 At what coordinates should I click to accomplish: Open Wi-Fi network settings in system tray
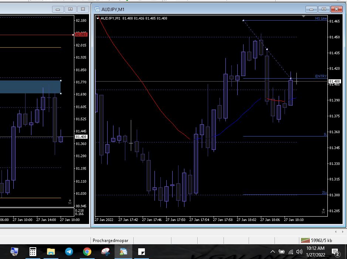tap(291, 252)
